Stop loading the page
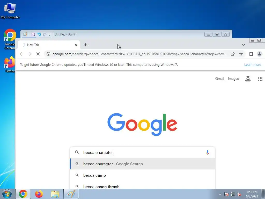The image size is (265, 199). tap(38, 54)
